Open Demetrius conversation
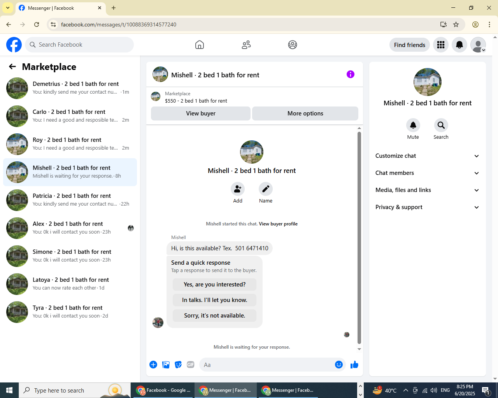The image size is (498, 398). pos(70,88)
